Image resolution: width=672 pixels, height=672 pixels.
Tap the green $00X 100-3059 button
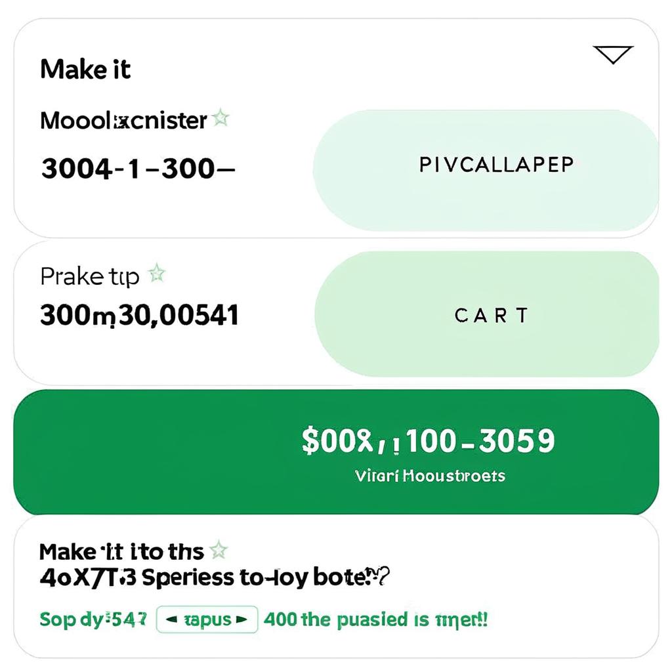tap(336, 452)
